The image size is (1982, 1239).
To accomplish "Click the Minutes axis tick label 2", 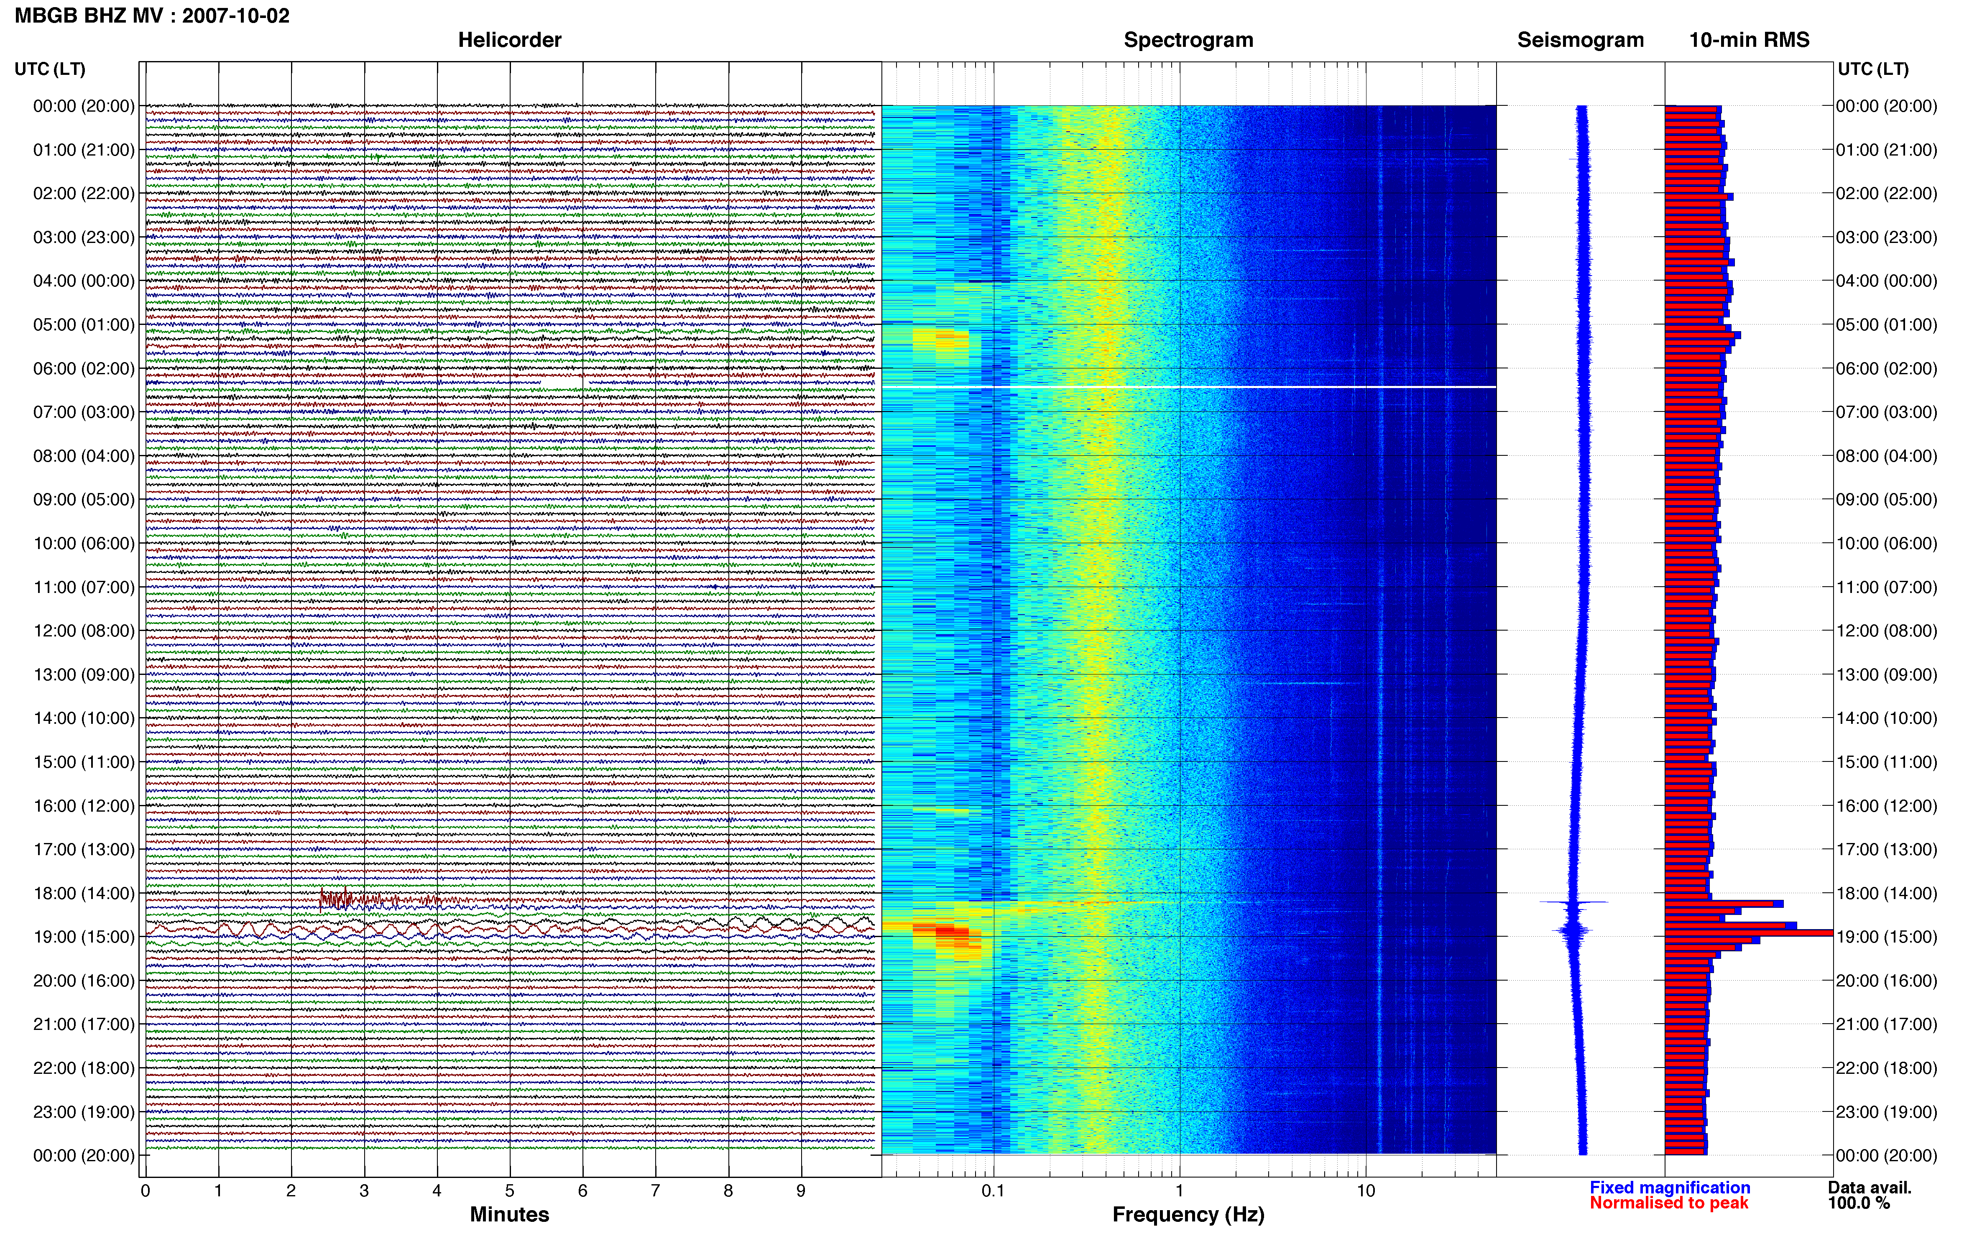I will click(x=291, y=1191).
